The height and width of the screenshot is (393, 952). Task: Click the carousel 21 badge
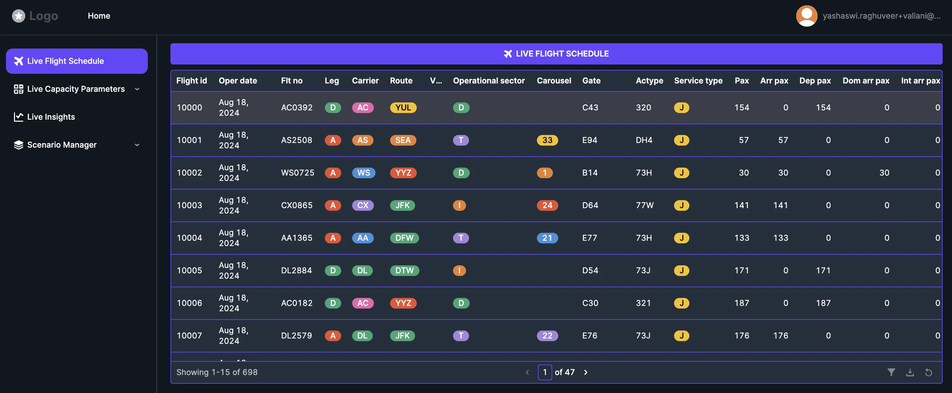click(547, 238)
